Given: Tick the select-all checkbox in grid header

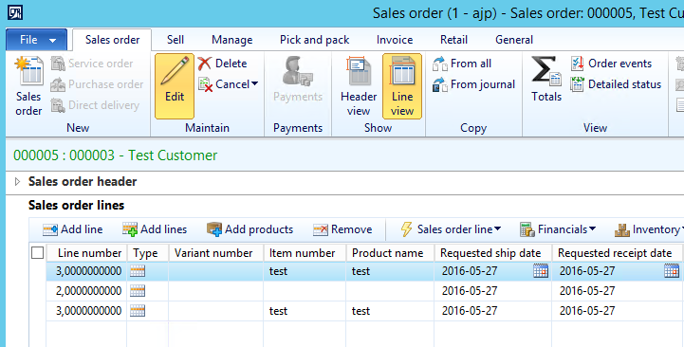Looking at the screenshot, I should (x=38, y=253).
